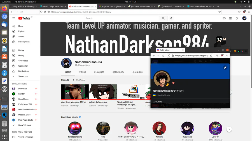Go back in the RobinVista window
This screenshot has height=141, width=252.
click(154, 55)
